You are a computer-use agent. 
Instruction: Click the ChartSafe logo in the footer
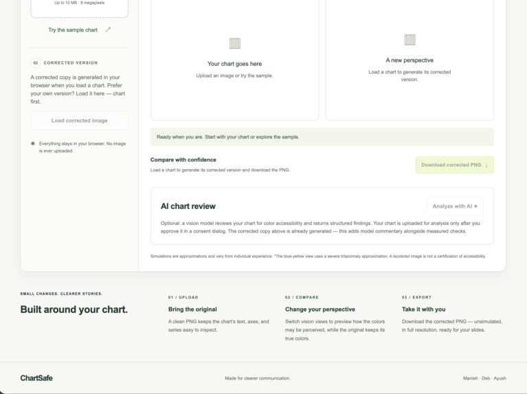click(x=36, y=378)
